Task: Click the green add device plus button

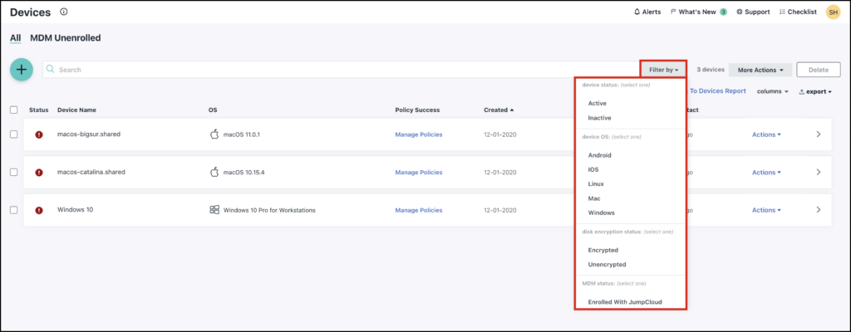Action: point(22,70)
